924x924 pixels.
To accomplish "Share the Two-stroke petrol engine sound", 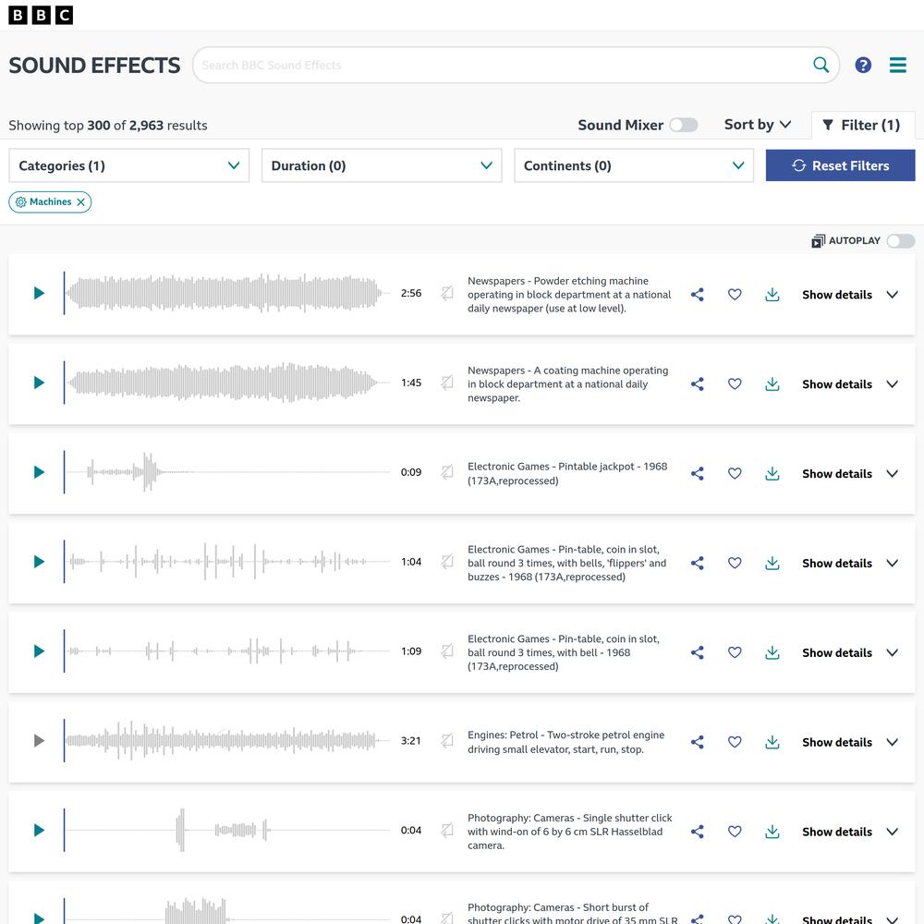I will click(x=697, y=743).
